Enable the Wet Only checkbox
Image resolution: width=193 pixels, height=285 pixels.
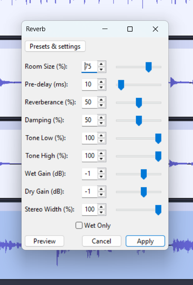79,225
